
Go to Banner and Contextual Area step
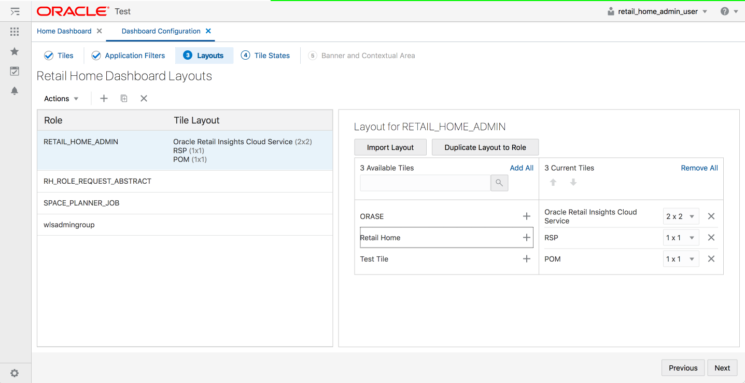coord(361,56)
